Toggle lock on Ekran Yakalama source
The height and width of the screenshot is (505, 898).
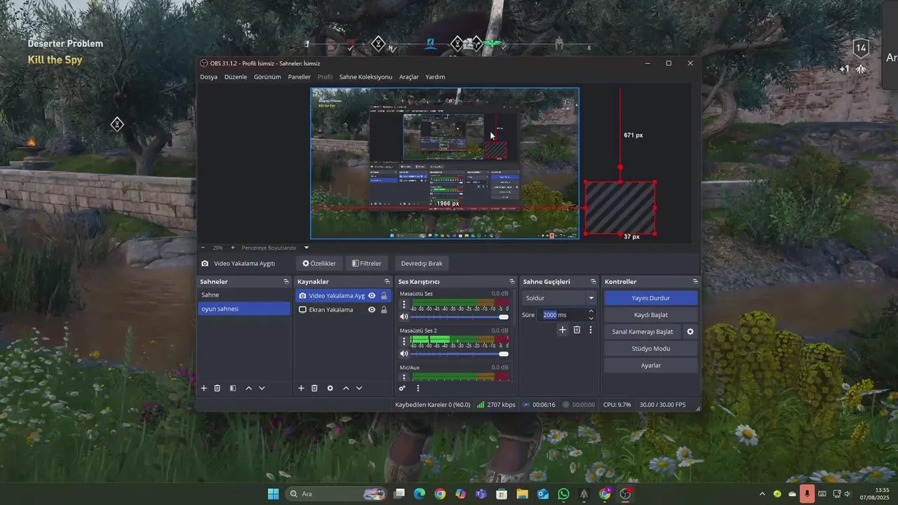pos(384,309)
